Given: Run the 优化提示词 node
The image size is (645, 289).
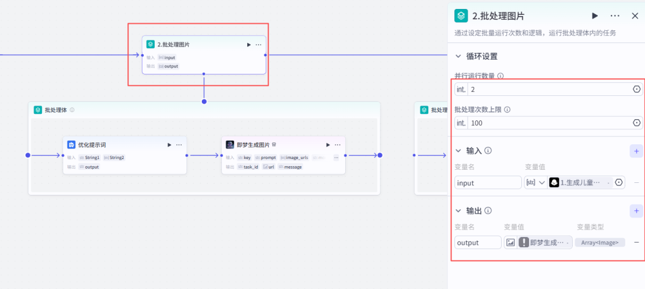Looking at the screenshot, I should (169, 145).
